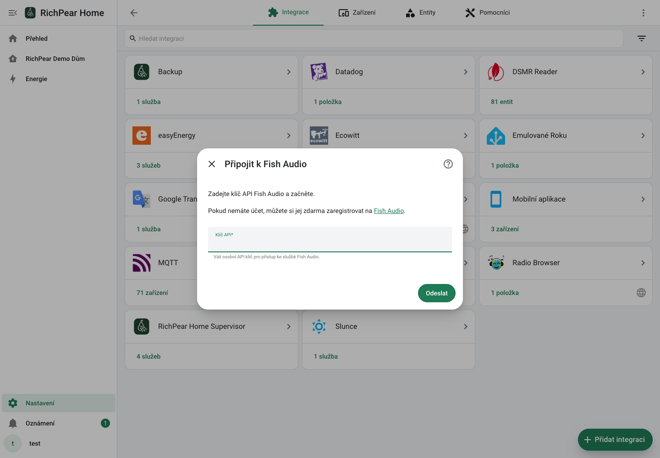Expand the RichPear Home Supervisor chevron

point(289,327)
